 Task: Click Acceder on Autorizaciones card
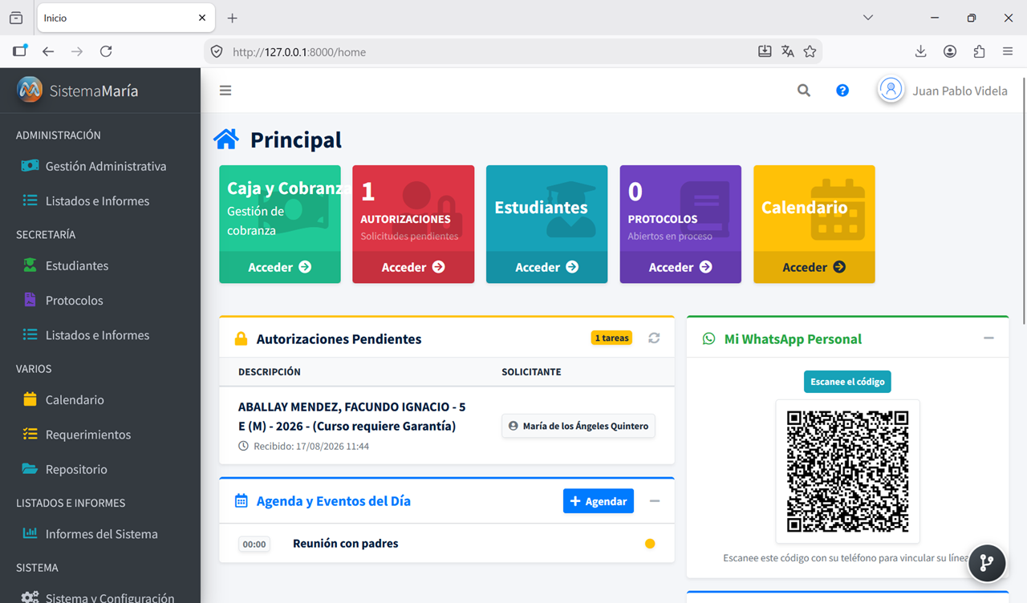click(413, 267)
